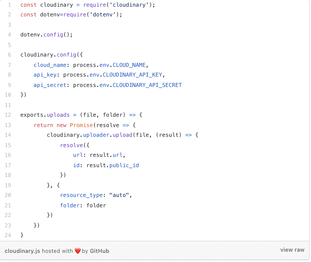The width and height of the screenshot is (311, 262).
Task: Click 'return new' on line 13
Action: pos(50,125)
